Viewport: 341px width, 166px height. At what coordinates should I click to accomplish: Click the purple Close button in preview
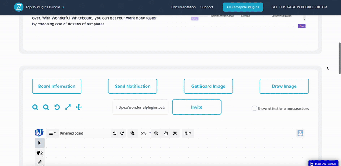[302, 26]
